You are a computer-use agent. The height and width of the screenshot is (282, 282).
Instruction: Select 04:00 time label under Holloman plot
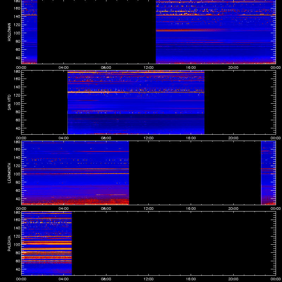[64, 68]
